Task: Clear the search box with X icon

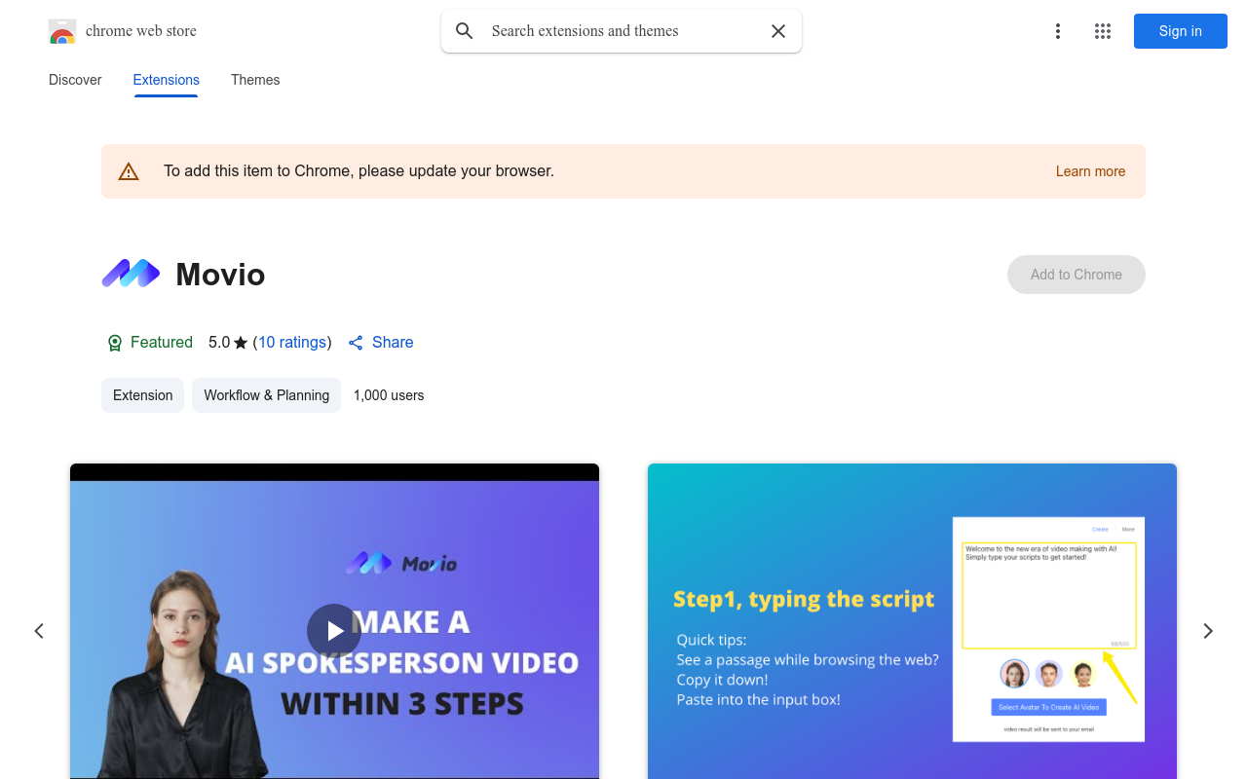Action: pos(778,31)
